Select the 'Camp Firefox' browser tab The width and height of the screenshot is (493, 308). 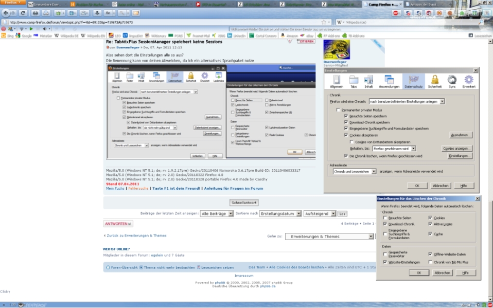point(382,5)
